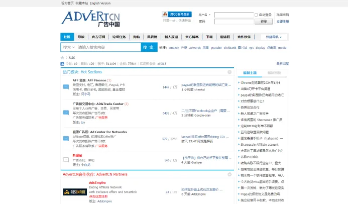
Task: Open the username type dropdown
Action: [204, 15]
